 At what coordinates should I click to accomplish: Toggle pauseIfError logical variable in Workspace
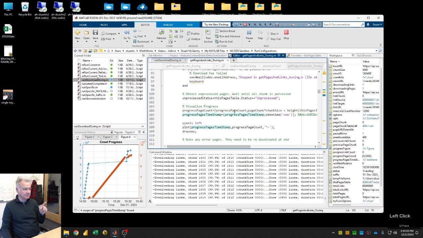point(330,134)
